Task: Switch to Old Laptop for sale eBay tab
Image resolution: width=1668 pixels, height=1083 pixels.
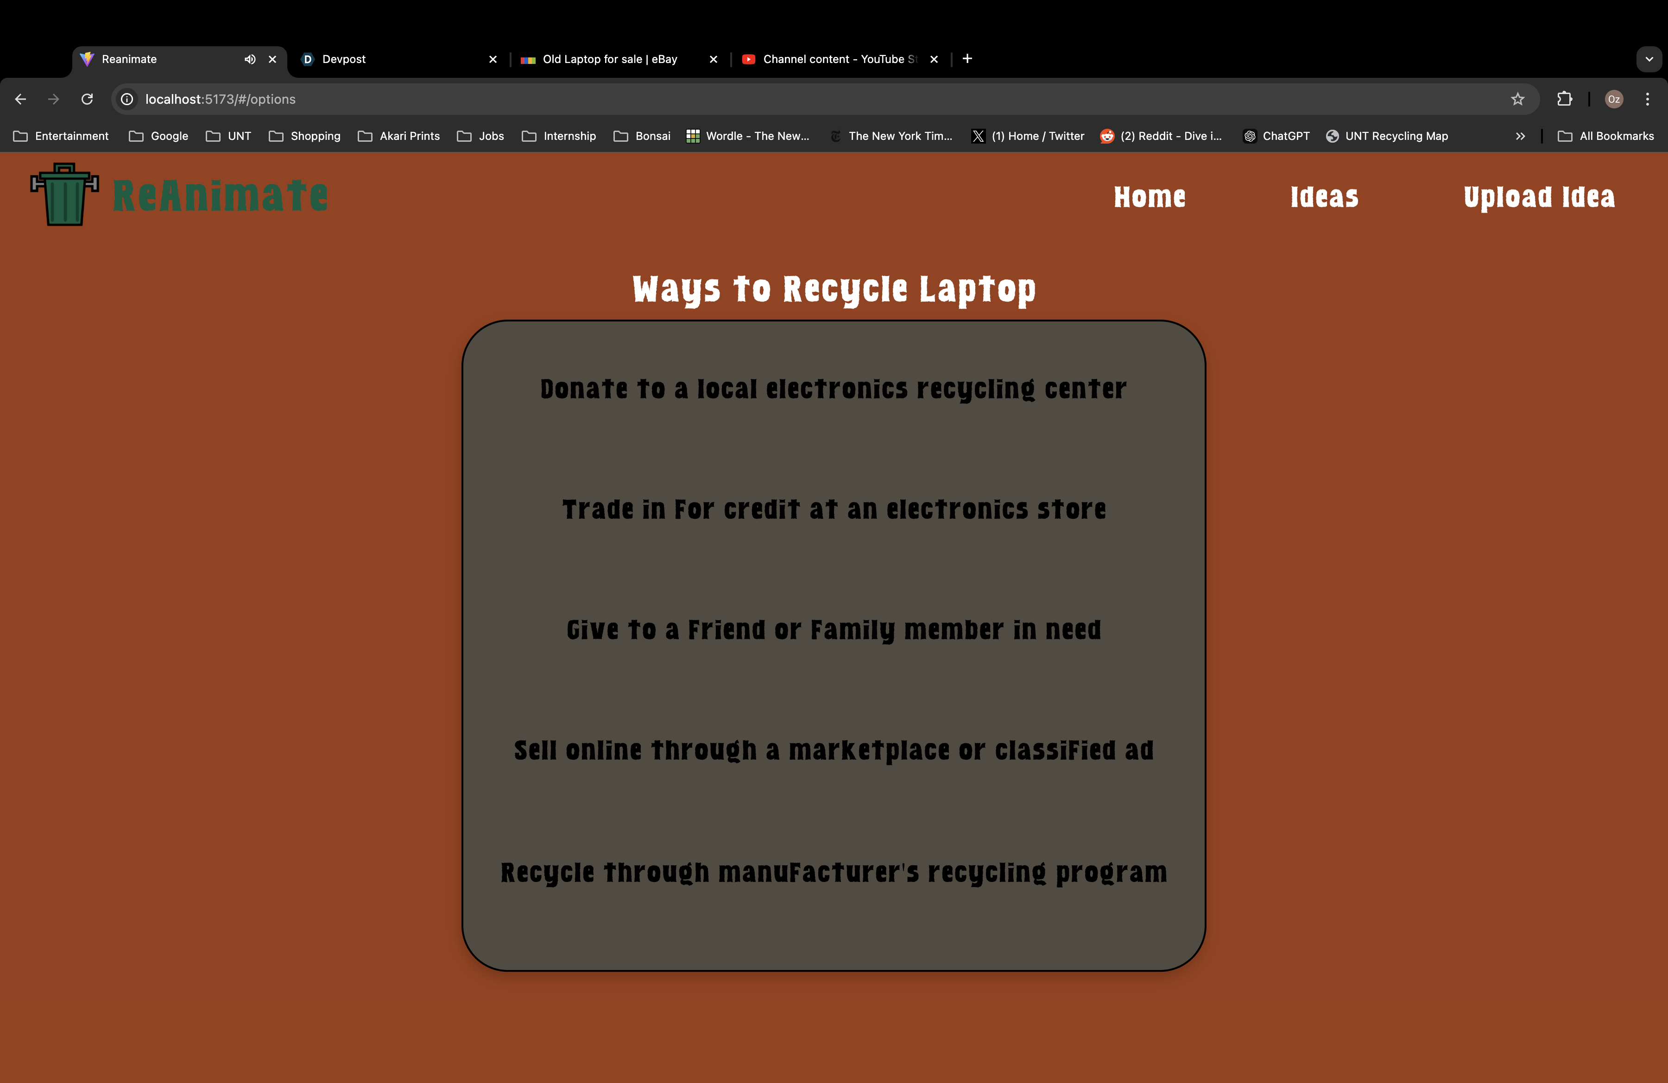Action: pyautogui.click(x=610, y=60)
